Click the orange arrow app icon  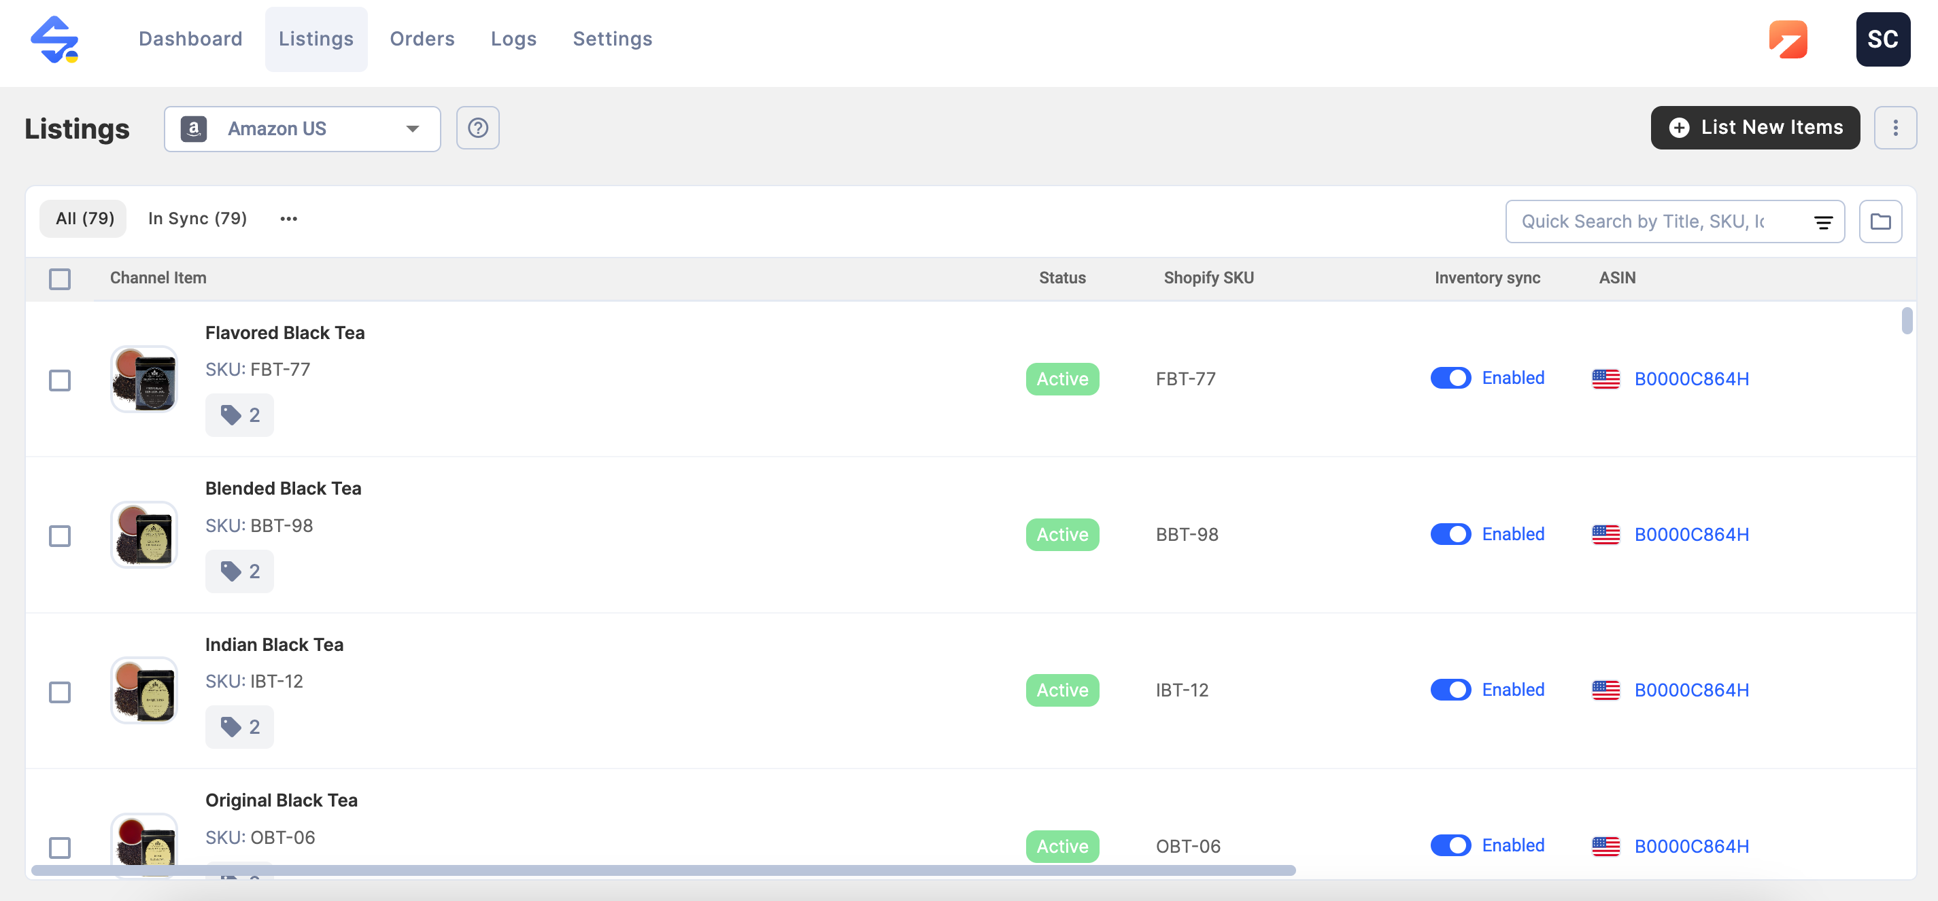[1787, 39]
